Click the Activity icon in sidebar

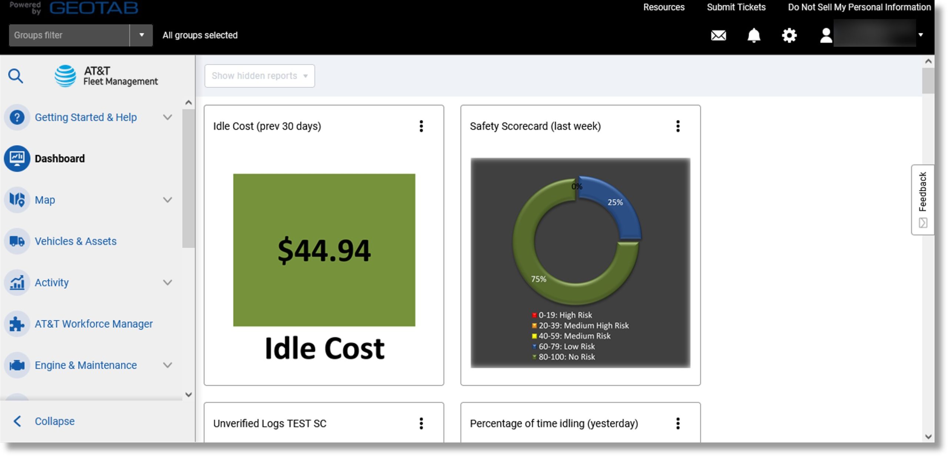(17, 281)
